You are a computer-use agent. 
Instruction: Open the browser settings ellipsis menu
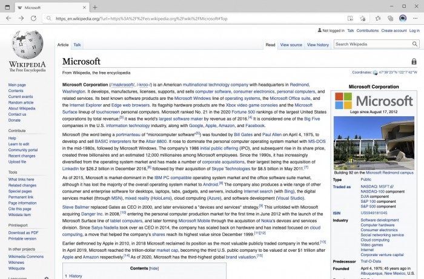click(x=416, y=19)
